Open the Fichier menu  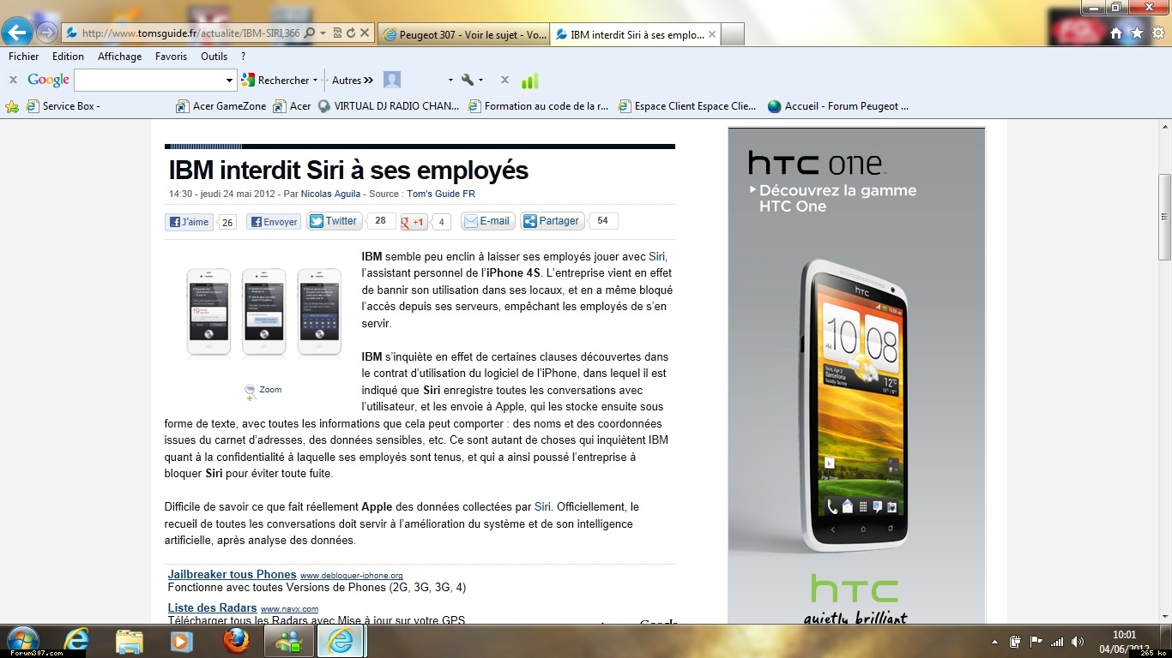[24, 57]
